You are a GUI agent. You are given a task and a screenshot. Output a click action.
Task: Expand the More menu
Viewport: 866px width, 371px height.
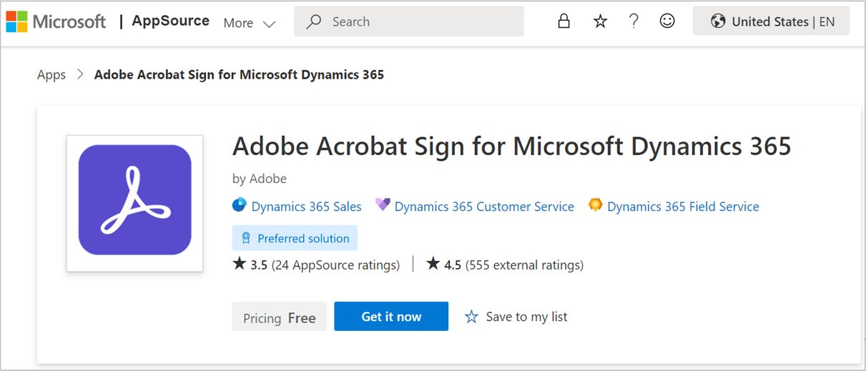click(x=249, y=23)
